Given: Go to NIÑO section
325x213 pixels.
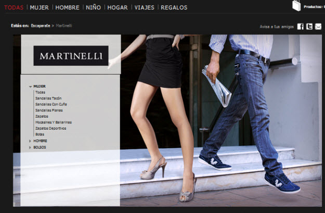Looking at the screenshot, I should 93,7.
